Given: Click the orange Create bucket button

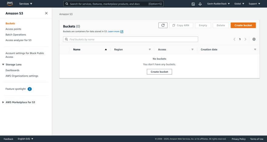Looking at the screenshot, I should pos(243,25).
